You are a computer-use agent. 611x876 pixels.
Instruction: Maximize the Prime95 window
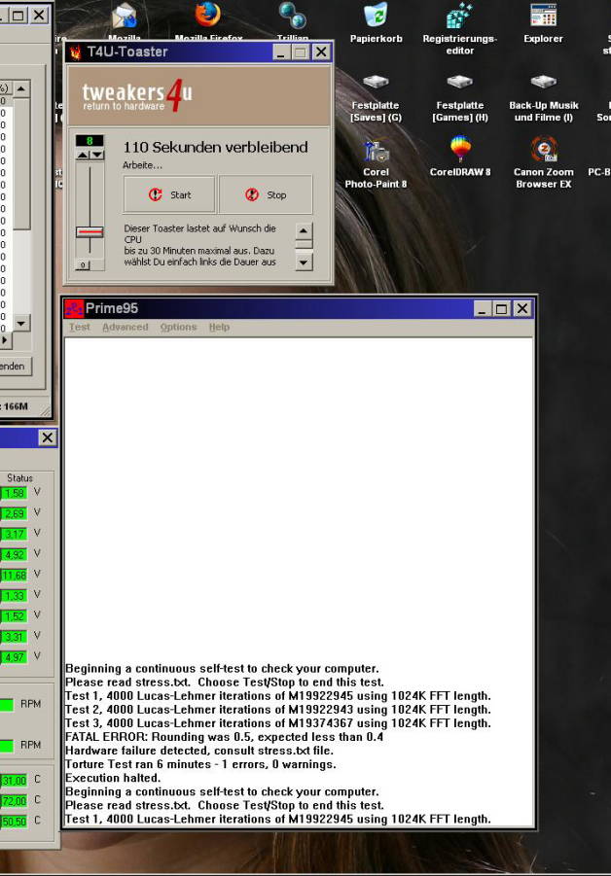coord(501,308)
